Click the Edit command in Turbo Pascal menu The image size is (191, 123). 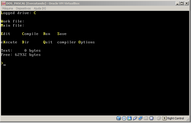pyautogui.click(x=5, y=34)
